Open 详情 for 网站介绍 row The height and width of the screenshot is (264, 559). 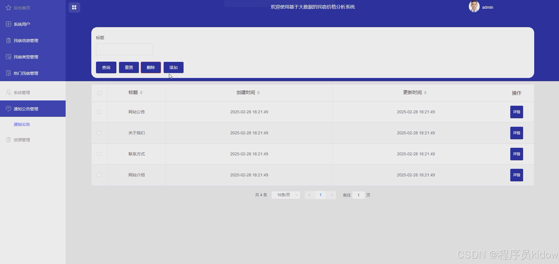point(516,175)
